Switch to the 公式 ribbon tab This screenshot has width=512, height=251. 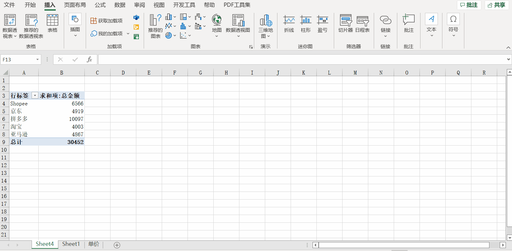pos(100,5)
